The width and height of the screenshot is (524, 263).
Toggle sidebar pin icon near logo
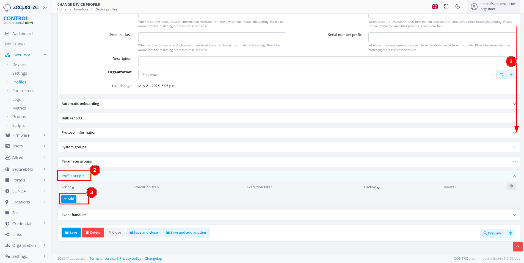pyautogui.click(x=45, y=7)
